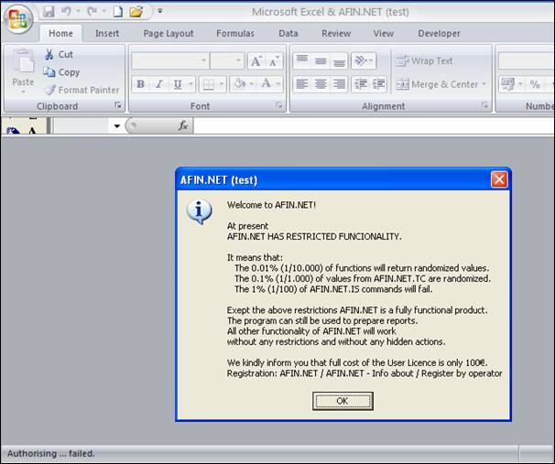
Task: Click Decrease Indent icon
Action: [x=361, y=84]
